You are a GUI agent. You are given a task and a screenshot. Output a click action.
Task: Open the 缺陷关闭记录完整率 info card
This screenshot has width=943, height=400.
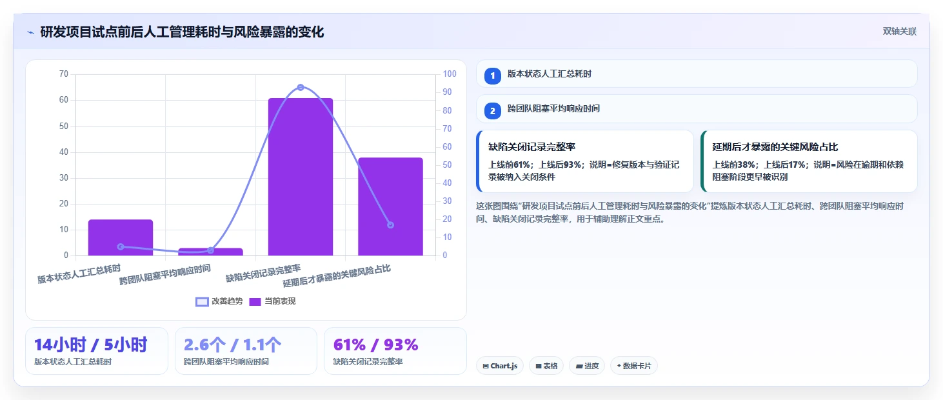click(585, 161)
